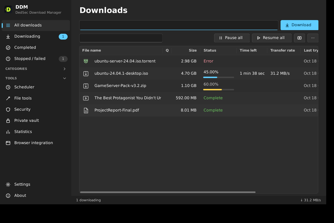Click the horizontal scrollbar below the table

[168, 192]
